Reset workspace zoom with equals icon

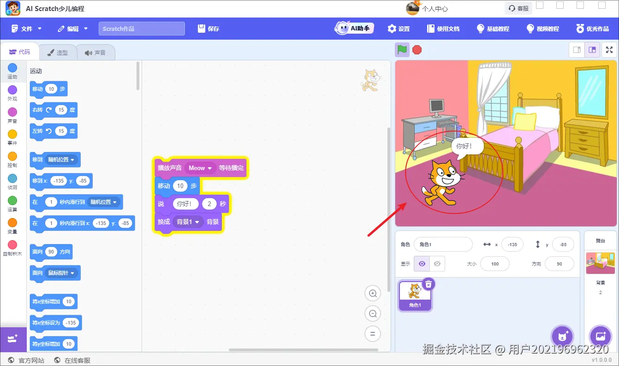[373, 334]
